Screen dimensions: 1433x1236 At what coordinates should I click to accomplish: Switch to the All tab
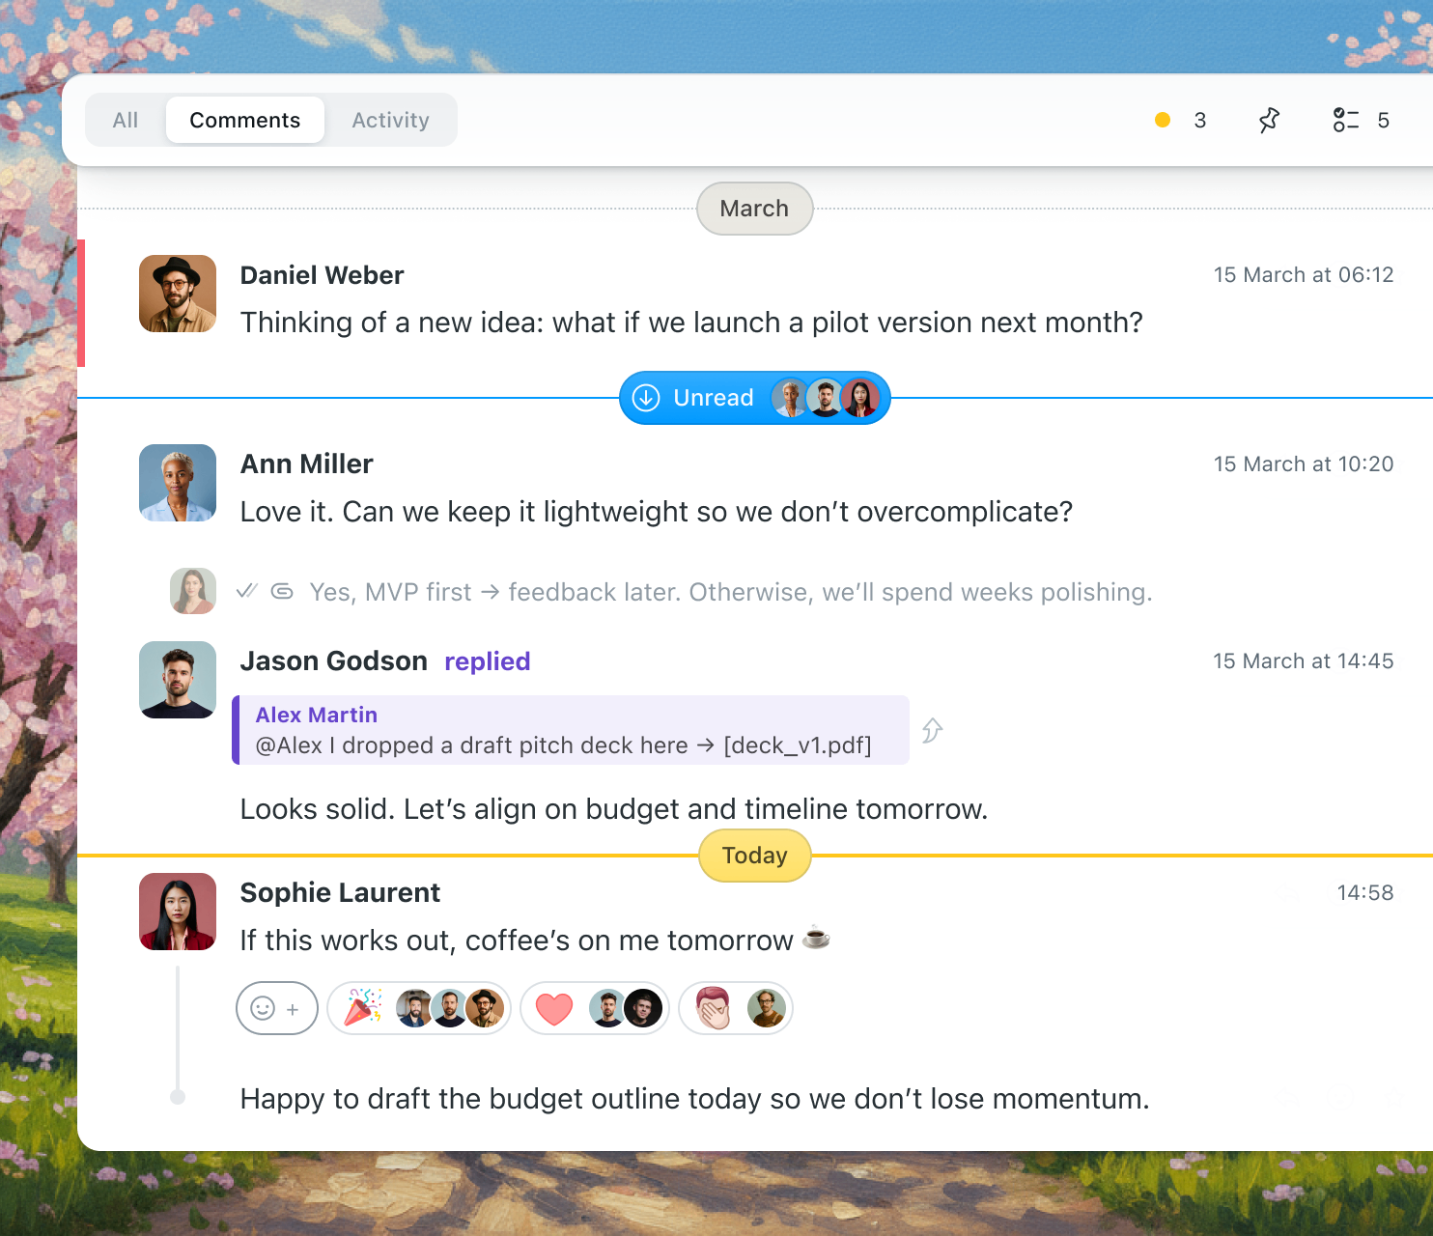[126, 120]
